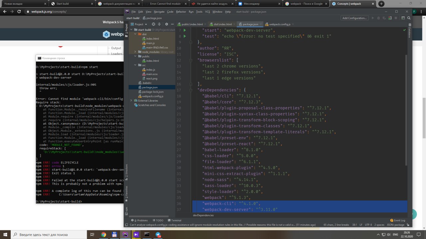Expand the node_modules folder
The image size is (426, 239).
(x=135, y=52)
